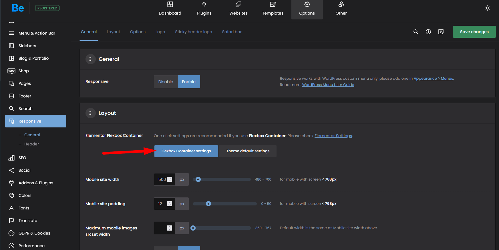Click the Be logo
The width and height of the screenshot is (499, 250).
click(18, 8)
